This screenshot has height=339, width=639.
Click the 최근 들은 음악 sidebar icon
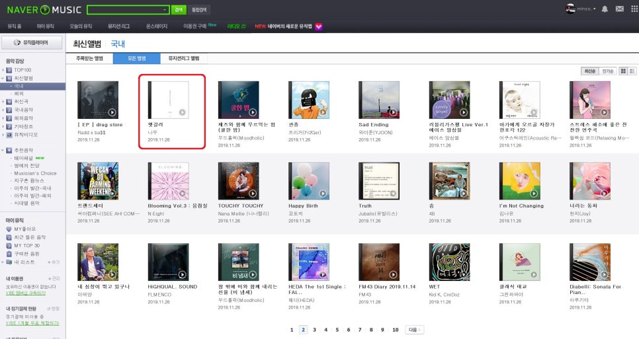9,237
